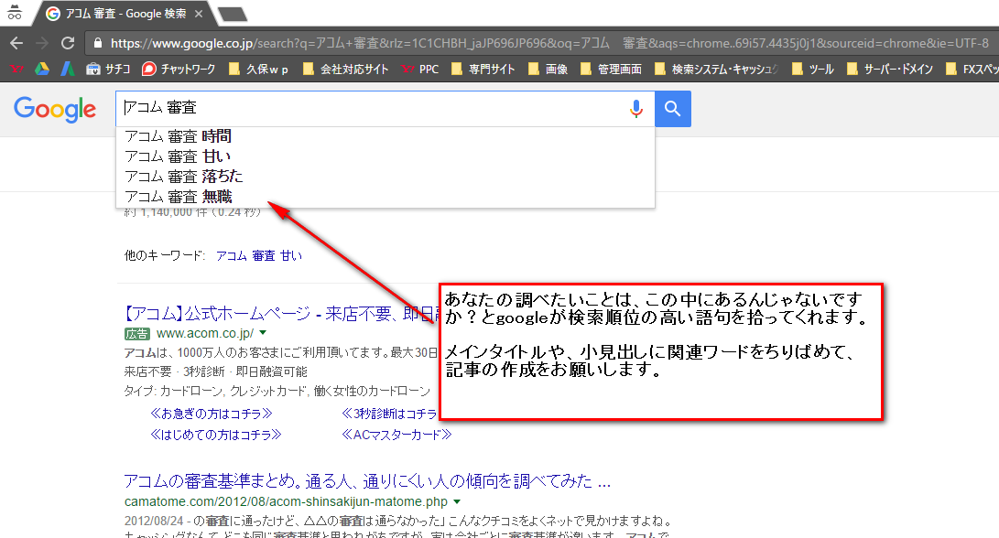999x538 pixels.
Task: Open the Google Ads bookmark icon
Action: coord(67,69)
